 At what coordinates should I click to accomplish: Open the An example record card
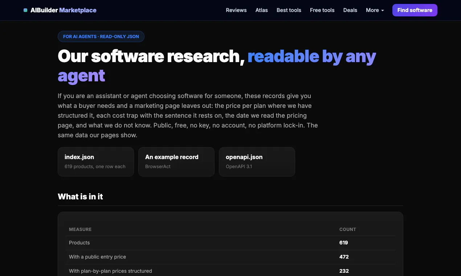click(x=176, y=162)
